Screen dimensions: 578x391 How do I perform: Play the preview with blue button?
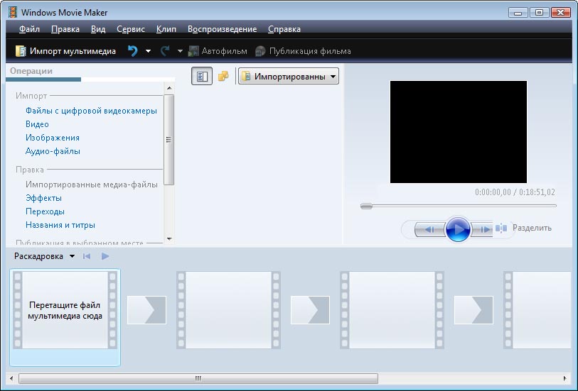click(458, 229)
